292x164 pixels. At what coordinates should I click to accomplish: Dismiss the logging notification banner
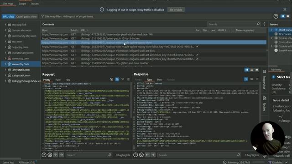point(285,10)
